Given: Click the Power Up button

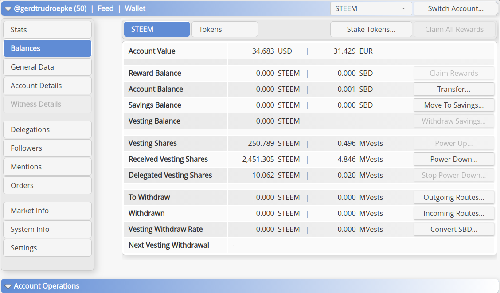Looking at the screenshot, I should [454, 143].
